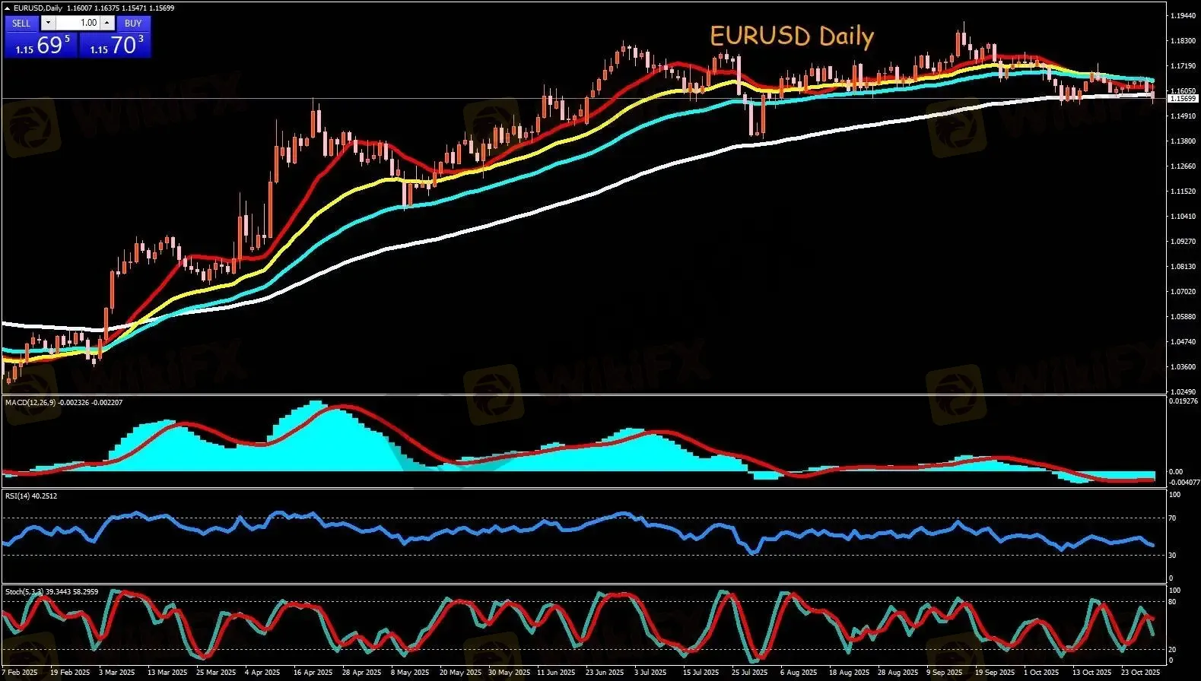Click the EURUSD,Daily chart title text
The height and width of the screenshot is (681, 1201).
tap(38, 8)
